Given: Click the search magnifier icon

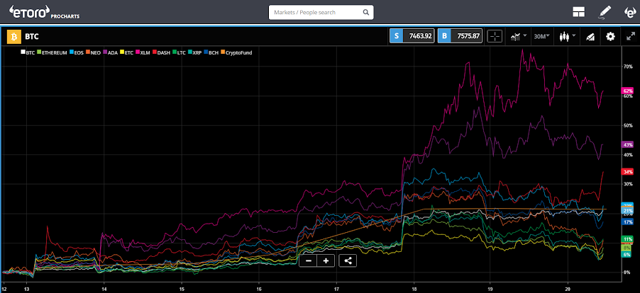Looking at the screenshot, I should click(x=366, y=12).
